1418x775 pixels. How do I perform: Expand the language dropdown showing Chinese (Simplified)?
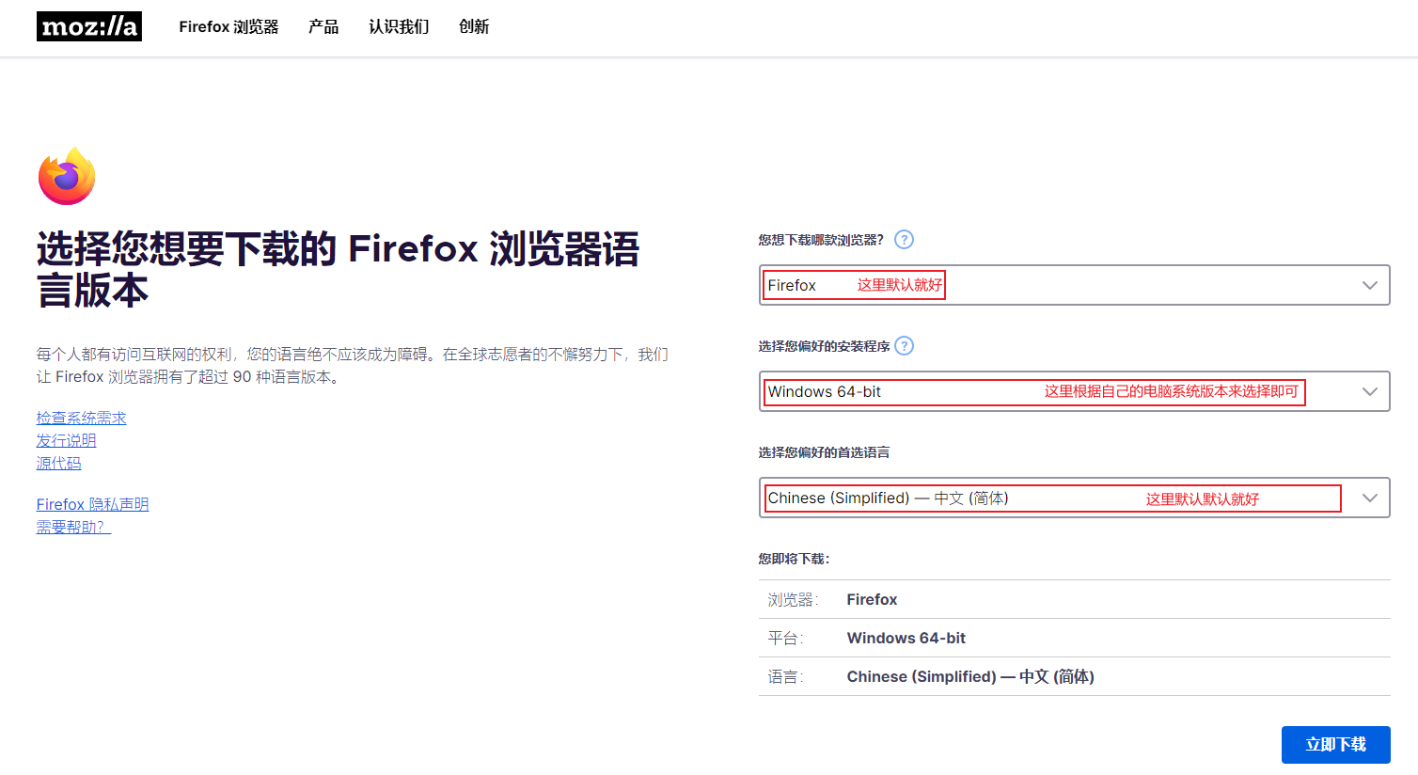(x=1074, y=498)
